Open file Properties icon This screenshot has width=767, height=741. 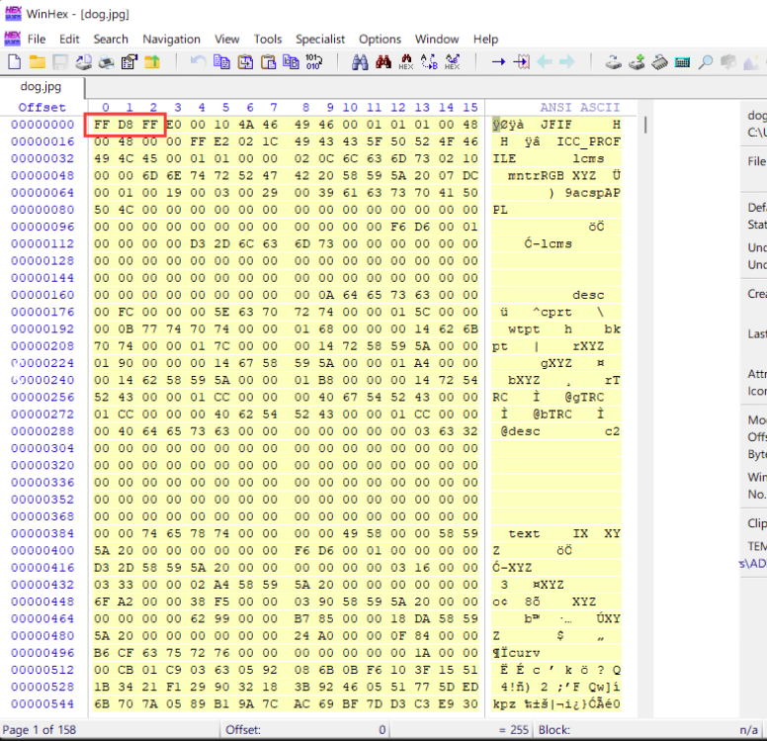click(x=128, y=62)
